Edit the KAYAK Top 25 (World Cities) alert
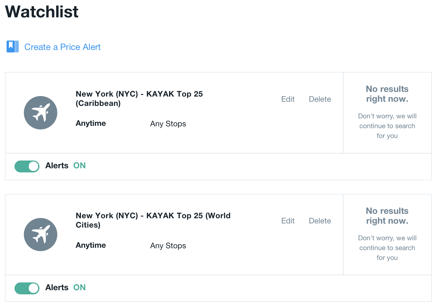Viewport: 436px width, 306px height. coord(288,221)
